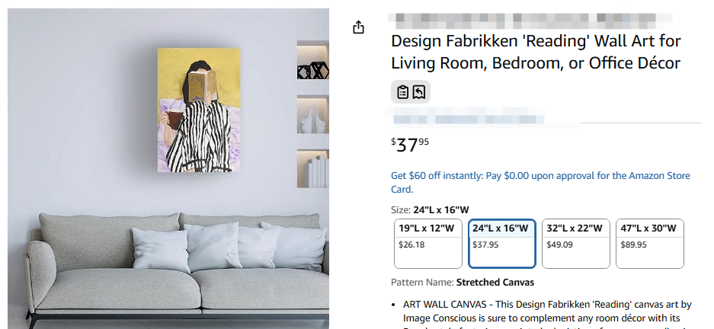
Task: Select the 19"L x 12"W size option
Action: coord(427,244)
